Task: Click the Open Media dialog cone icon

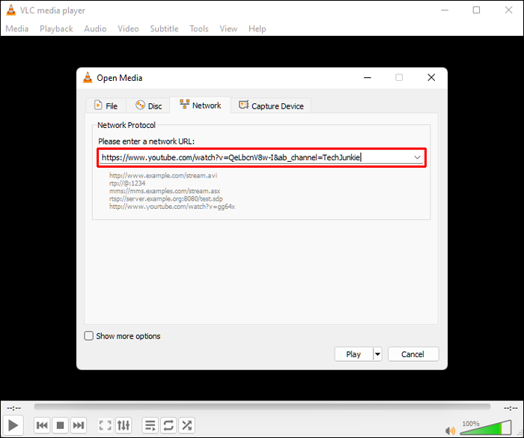Action: (88, 78)
